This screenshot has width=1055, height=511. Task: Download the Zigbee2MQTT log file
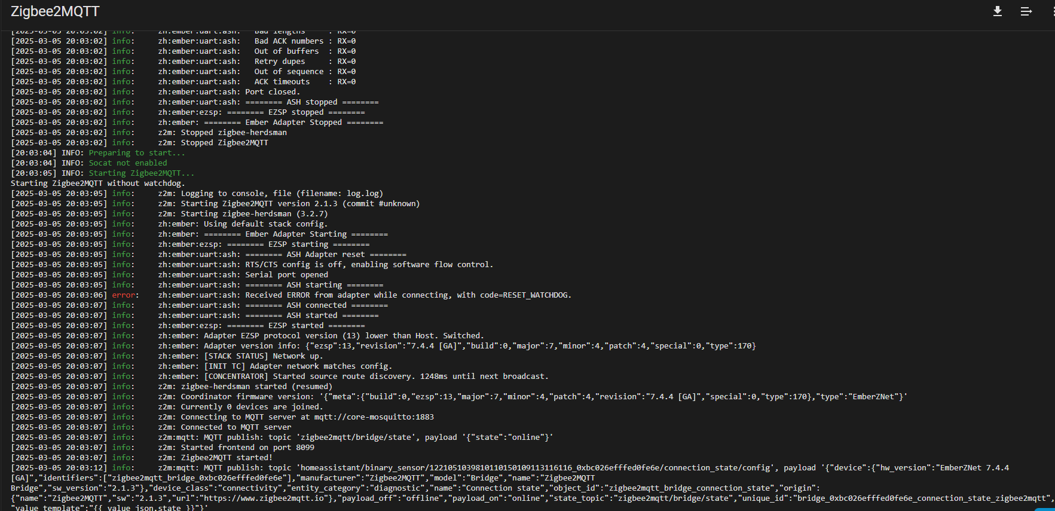coord(998,11)
